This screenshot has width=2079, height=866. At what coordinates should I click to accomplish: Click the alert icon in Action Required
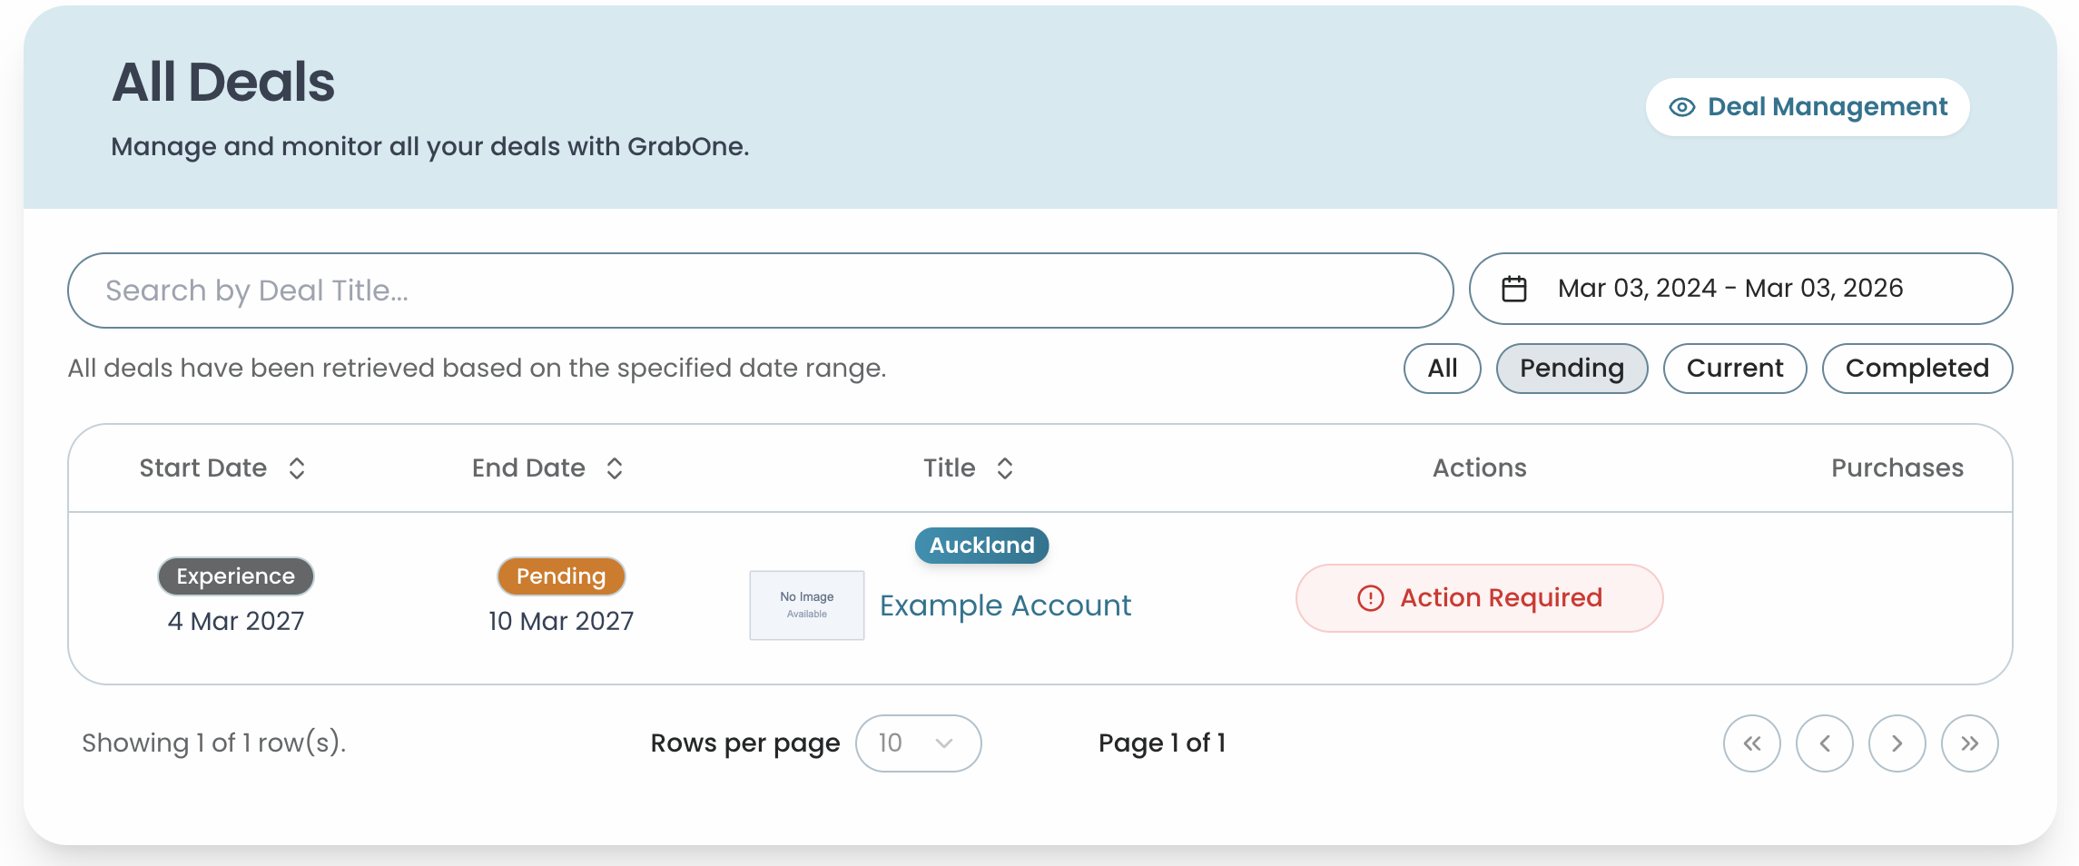coord(1370,598)
